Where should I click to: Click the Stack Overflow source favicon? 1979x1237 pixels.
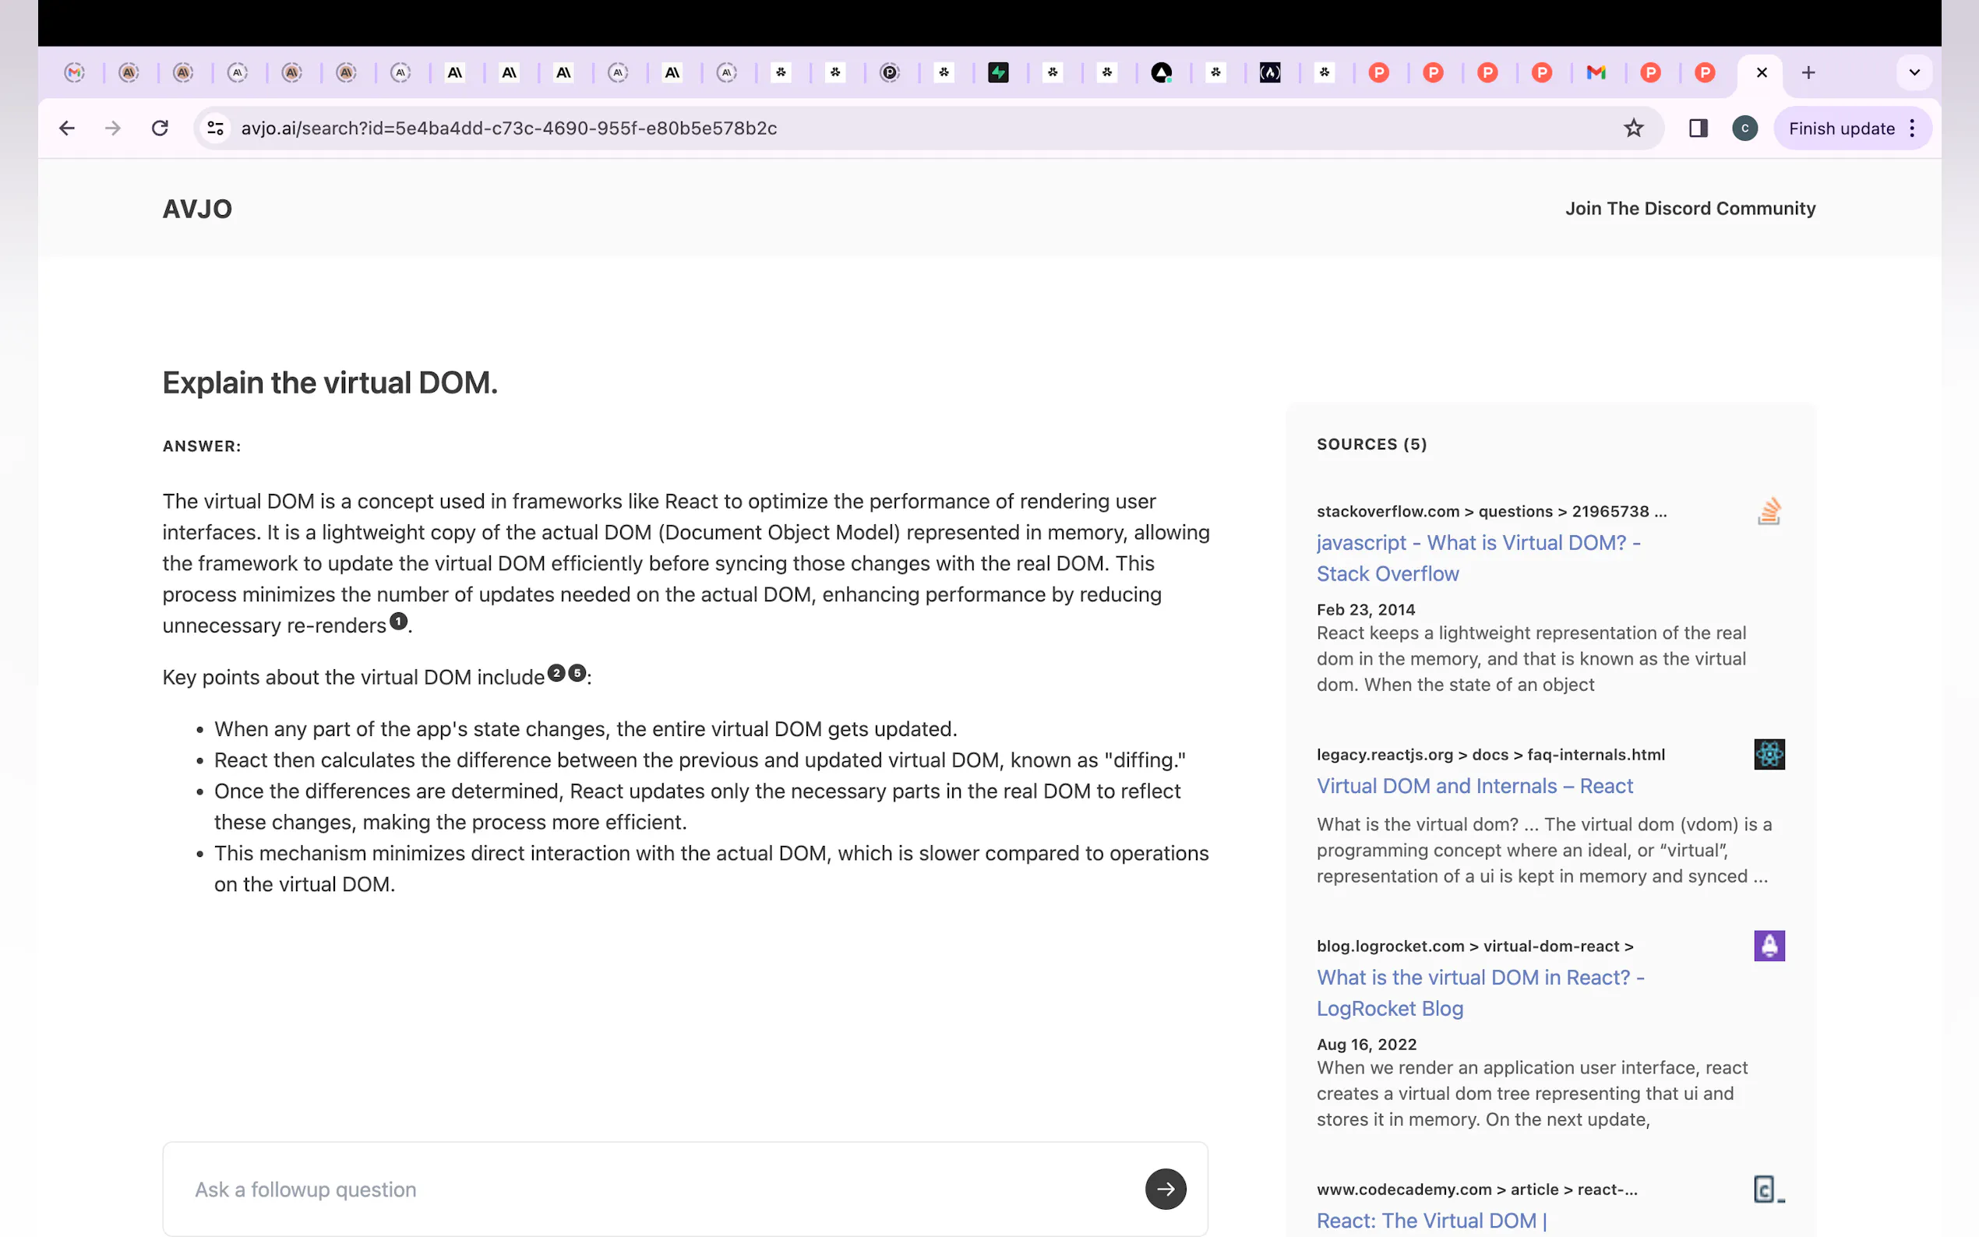tap(1769, 511)
